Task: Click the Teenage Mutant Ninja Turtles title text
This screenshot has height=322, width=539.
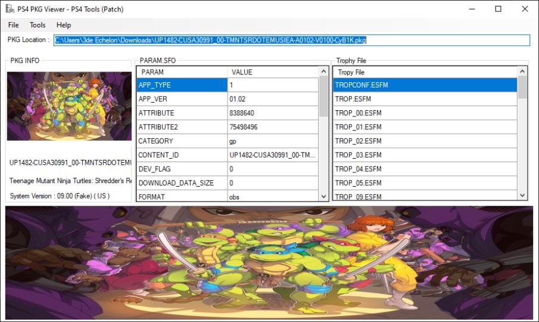Action: point(70,181)
